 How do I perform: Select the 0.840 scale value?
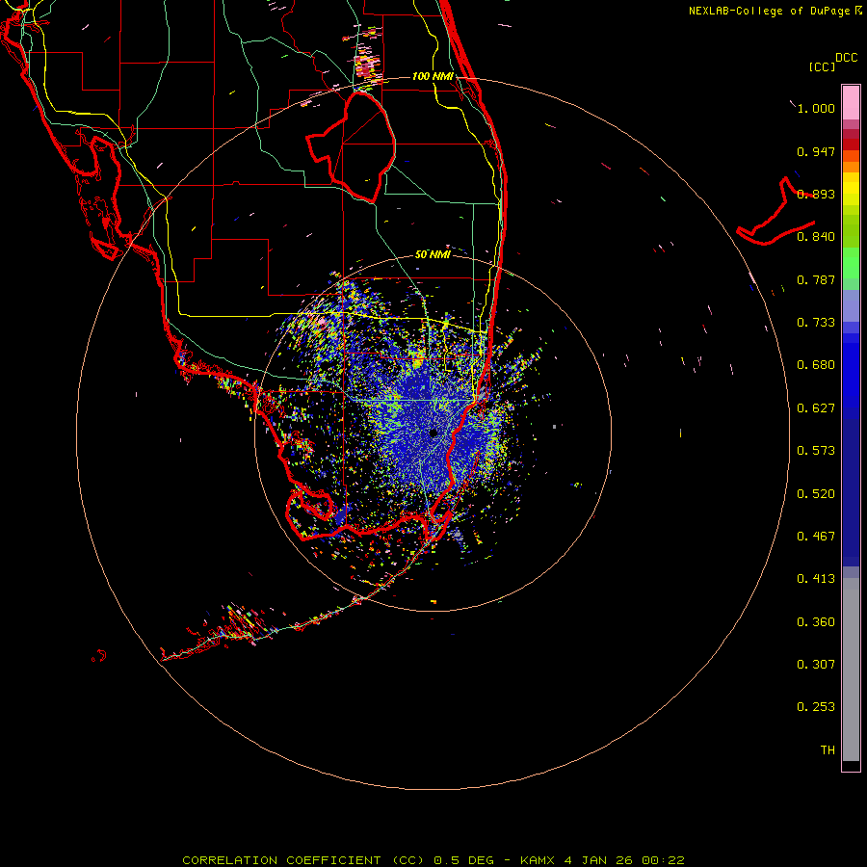tap(816, 237)
